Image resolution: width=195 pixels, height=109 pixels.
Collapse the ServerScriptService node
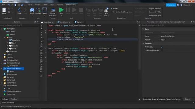2,68
